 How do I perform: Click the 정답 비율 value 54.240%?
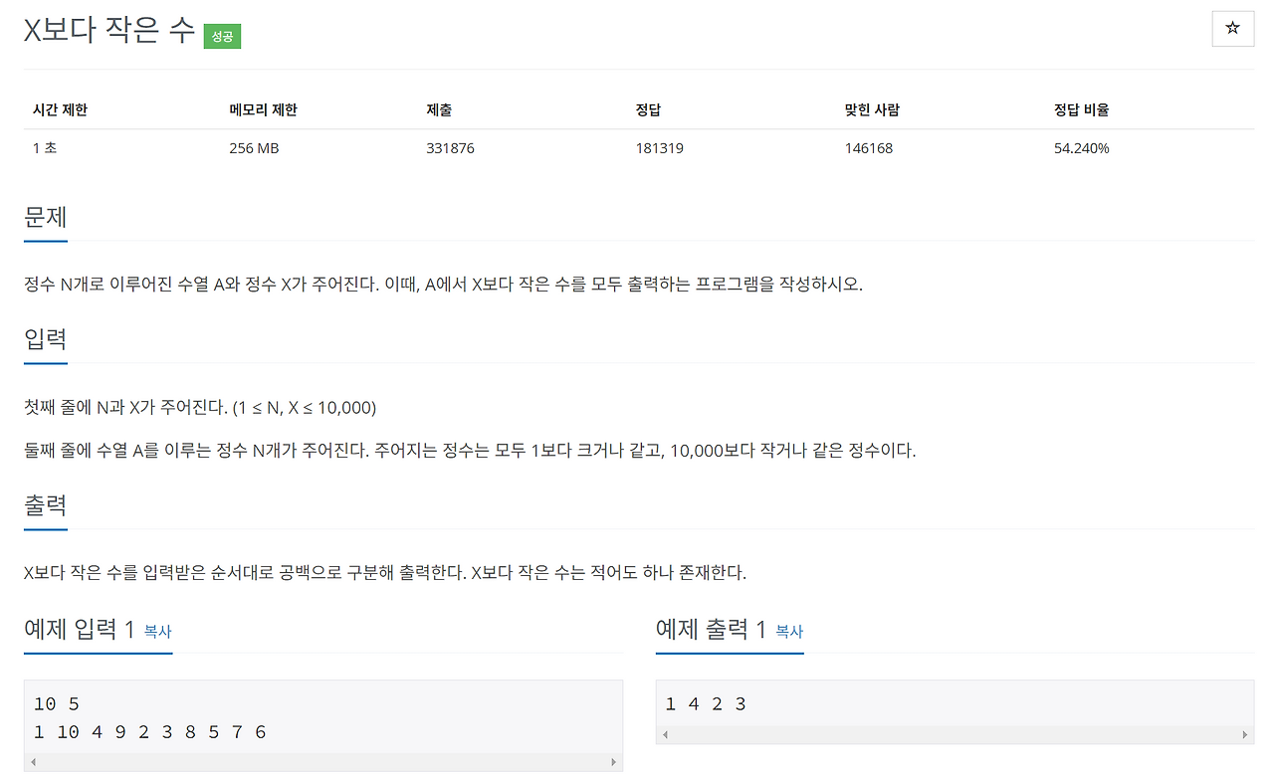click(x=1082, y=147)
